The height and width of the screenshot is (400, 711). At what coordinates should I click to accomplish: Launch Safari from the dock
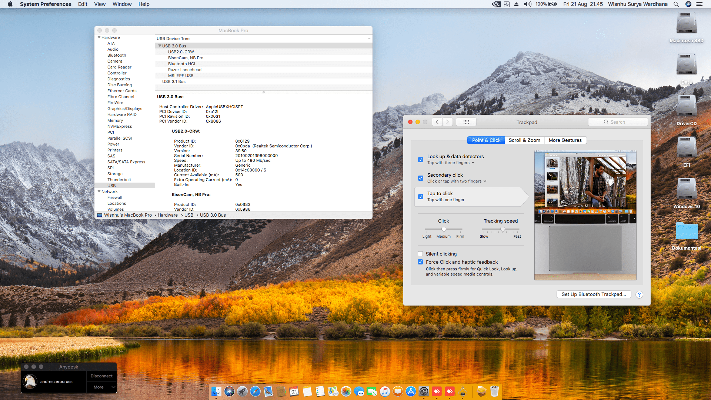tap(255, 391)
